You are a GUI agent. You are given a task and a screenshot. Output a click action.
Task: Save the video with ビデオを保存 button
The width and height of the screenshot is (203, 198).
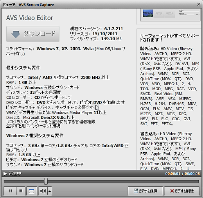click(x=146, y=191)
